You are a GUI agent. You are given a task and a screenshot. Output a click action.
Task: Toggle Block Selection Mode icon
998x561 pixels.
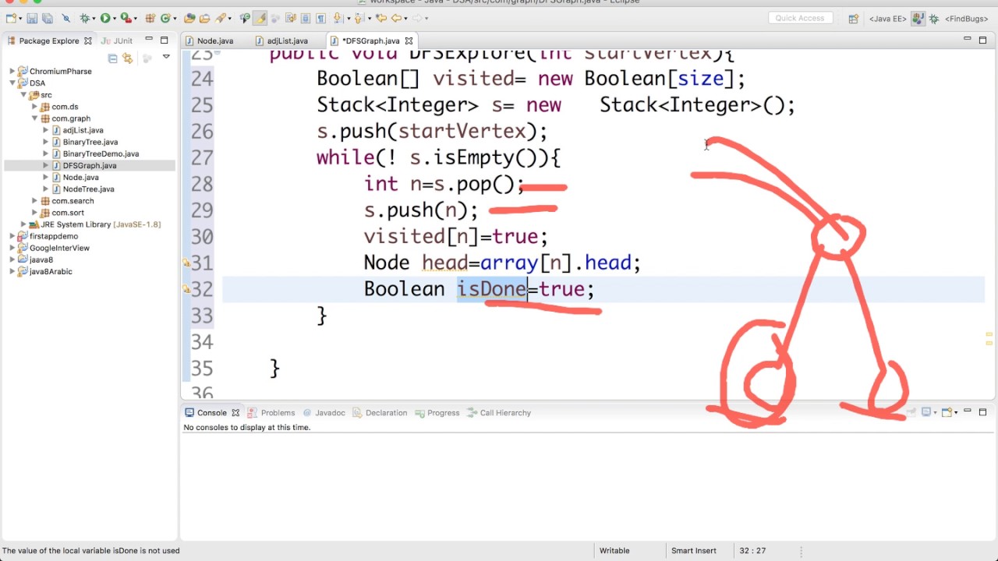click(x=305, y=18)
